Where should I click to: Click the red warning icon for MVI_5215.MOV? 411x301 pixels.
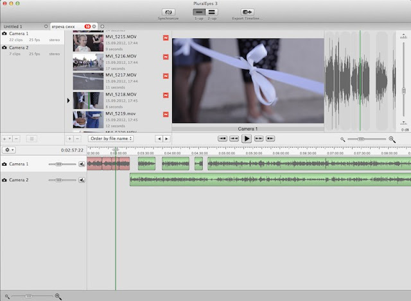click(166, 38)
